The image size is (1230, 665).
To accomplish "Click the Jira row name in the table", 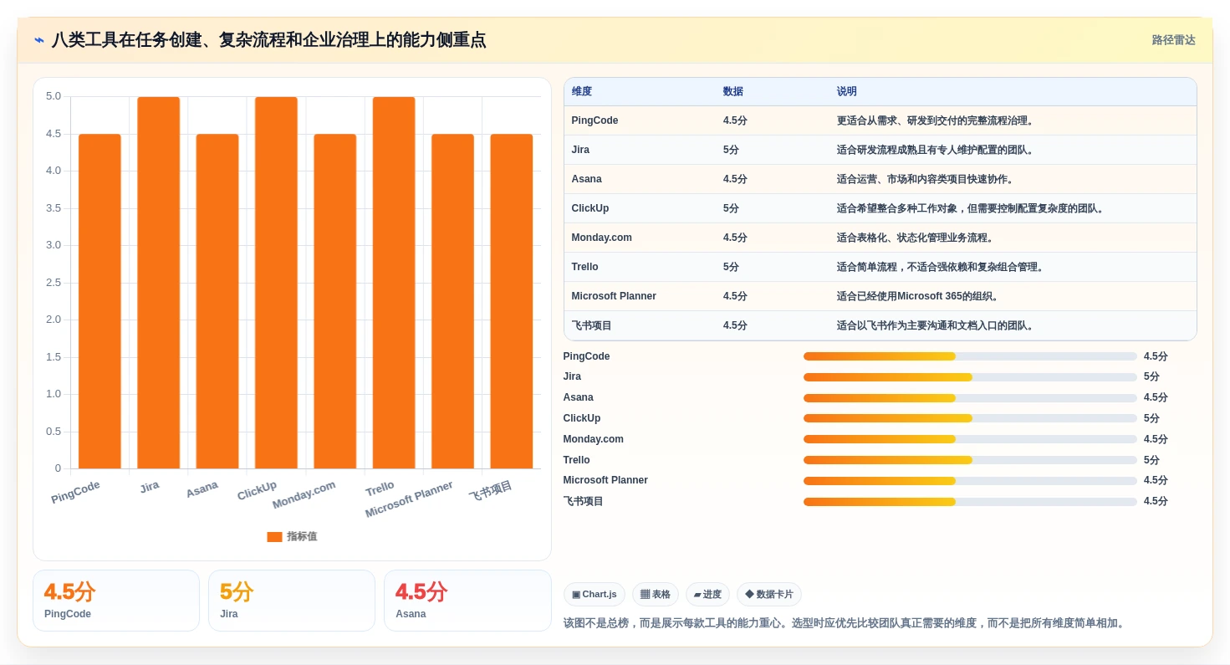I will [580, 150].
